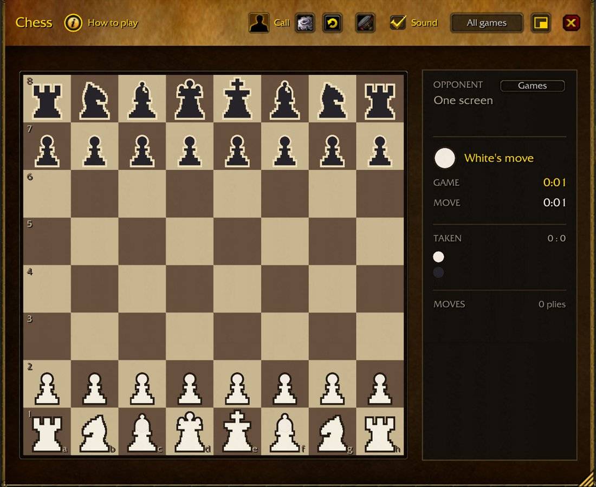
Task: Click the white taken-pieces dot
Action: click(438, 257)
